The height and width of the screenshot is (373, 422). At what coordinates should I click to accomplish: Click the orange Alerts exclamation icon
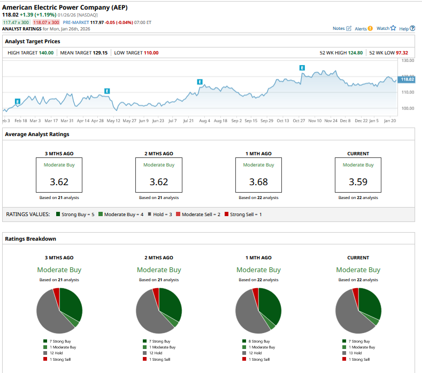[370, 28]
